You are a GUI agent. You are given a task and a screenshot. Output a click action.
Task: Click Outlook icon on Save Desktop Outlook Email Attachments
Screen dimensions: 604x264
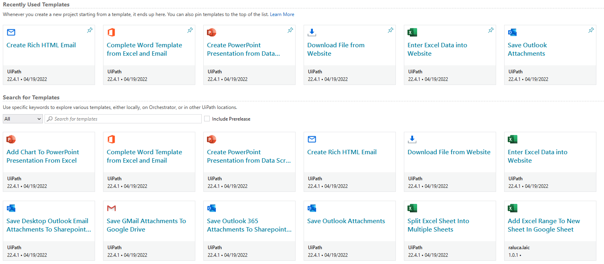(x=11, y=208)
